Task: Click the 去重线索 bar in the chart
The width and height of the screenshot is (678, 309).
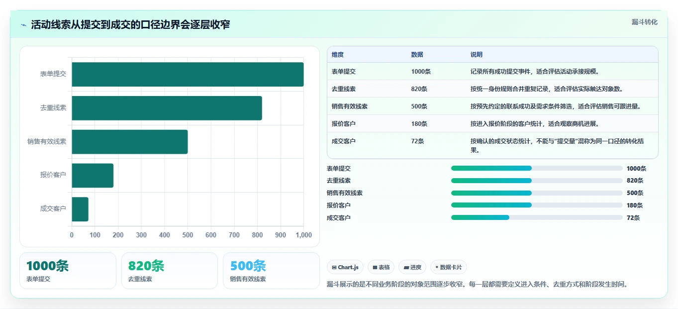Action: tap(167, 108)
